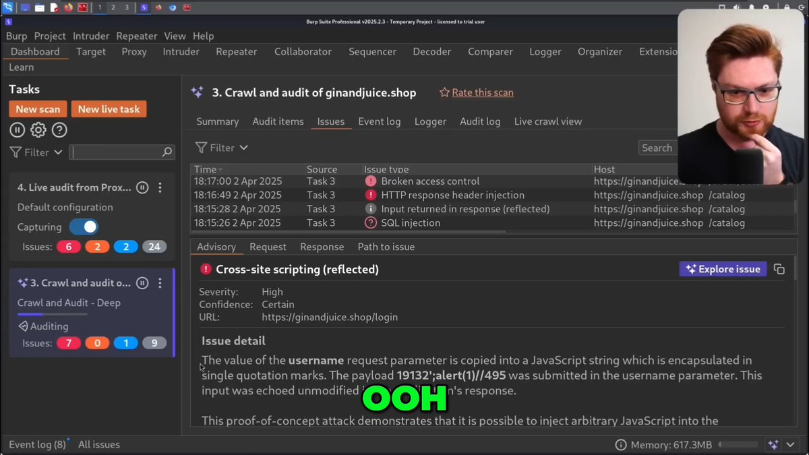Open the Kali applications menu icon
This screenshot has width=809, height=455.
click(x=7, y=7)
